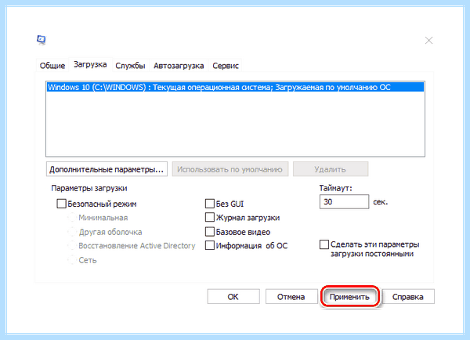Click the Удалить button

[x=331, y=169]
